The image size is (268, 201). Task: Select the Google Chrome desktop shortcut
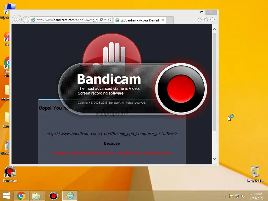click(x=7, y=67)
